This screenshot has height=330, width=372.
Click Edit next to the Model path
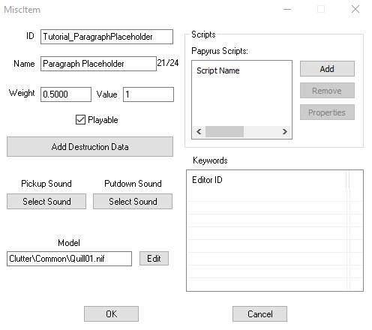click(x=154, y=259)
